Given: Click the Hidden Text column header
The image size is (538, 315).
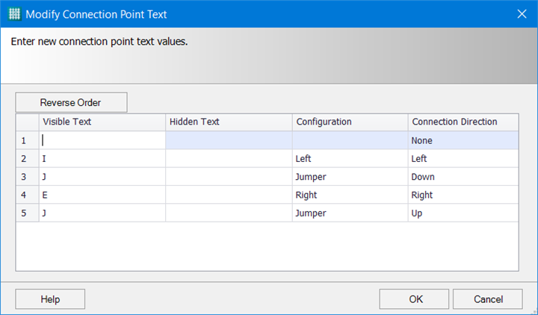Looking at the screenshot, I should 229,122.
